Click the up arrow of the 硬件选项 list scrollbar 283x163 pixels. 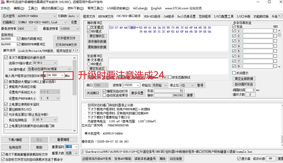[x=74, y=58]
